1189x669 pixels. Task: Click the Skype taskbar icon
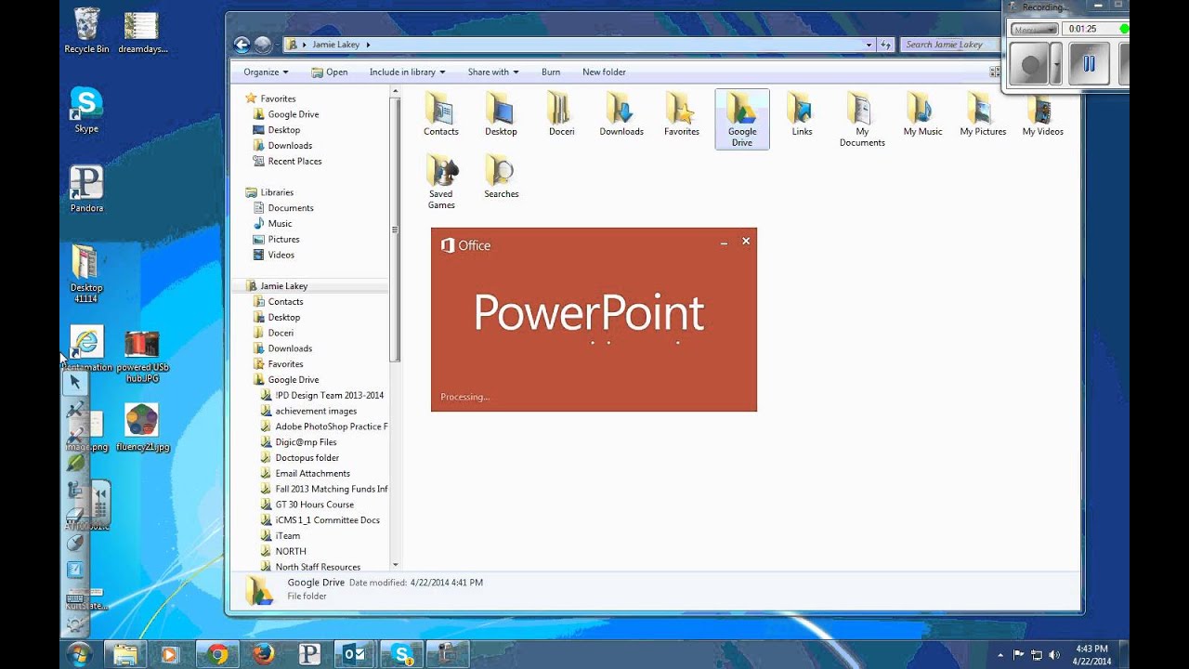pyautogui.click(x=401, y=654)
